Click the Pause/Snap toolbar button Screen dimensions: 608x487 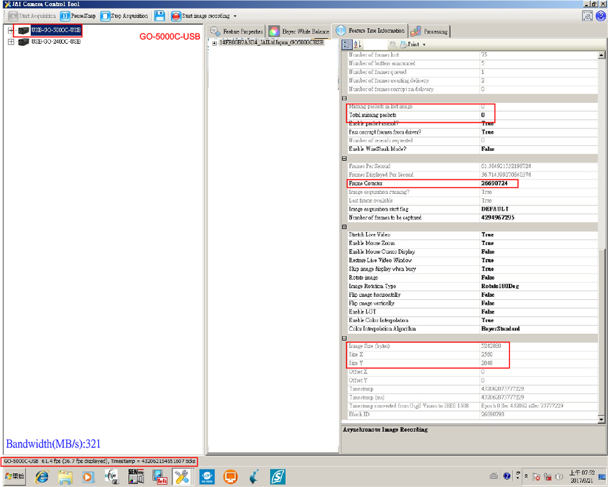pyautogui.click(x=77, y=16)
